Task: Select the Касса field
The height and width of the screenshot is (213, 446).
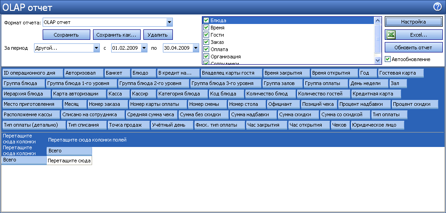Action: point(118,94)
